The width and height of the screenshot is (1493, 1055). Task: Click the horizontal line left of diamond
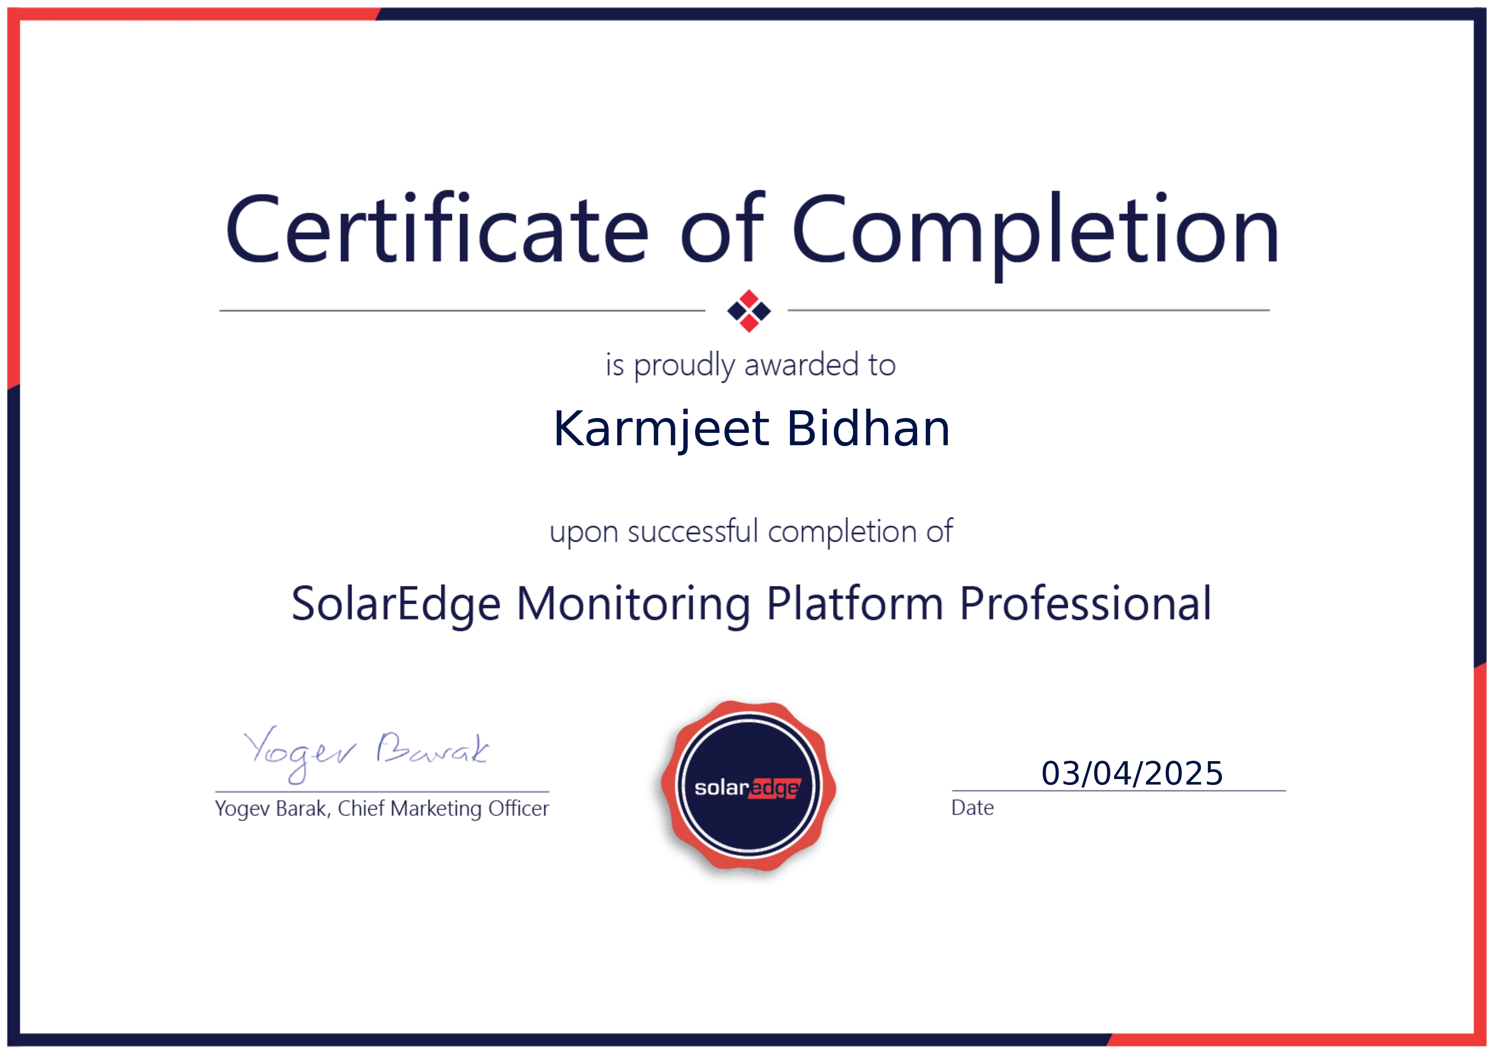pyautogui.click(x=462, y=310)
